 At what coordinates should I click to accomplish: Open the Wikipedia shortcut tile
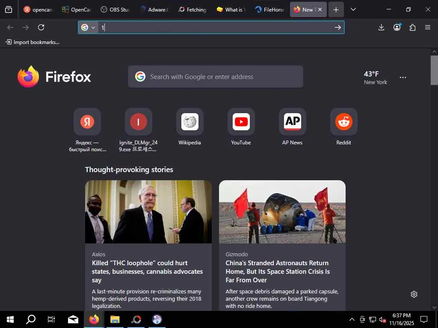(189, 122)
